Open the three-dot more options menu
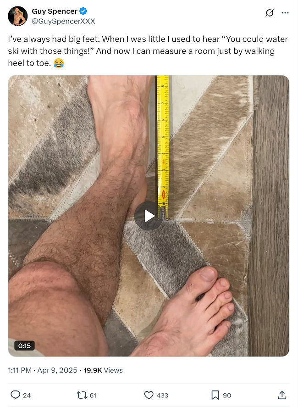Image resolution: width=298 pixels, height=407 pixels. click(285, 13)
